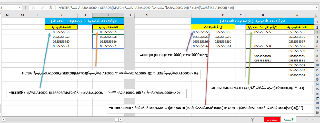Click the UNIQUE FILTER formula text box
320x123 pixels.
click(x=177, y=56)
